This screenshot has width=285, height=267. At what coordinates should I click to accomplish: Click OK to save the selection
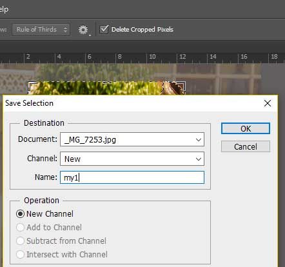point(246,128)
